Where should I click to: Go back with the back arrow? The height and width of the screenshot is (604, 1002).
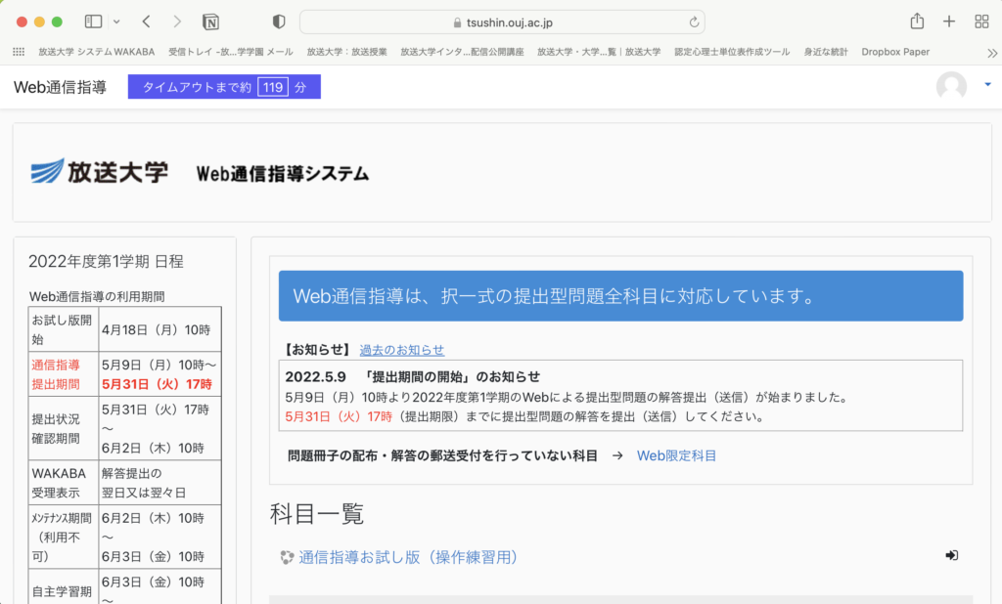147,22
